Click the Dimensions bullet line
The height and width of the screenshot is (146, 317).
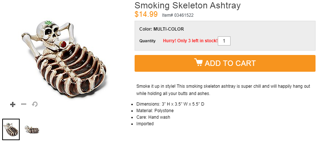pyautogui.click(x=170, y=104)
